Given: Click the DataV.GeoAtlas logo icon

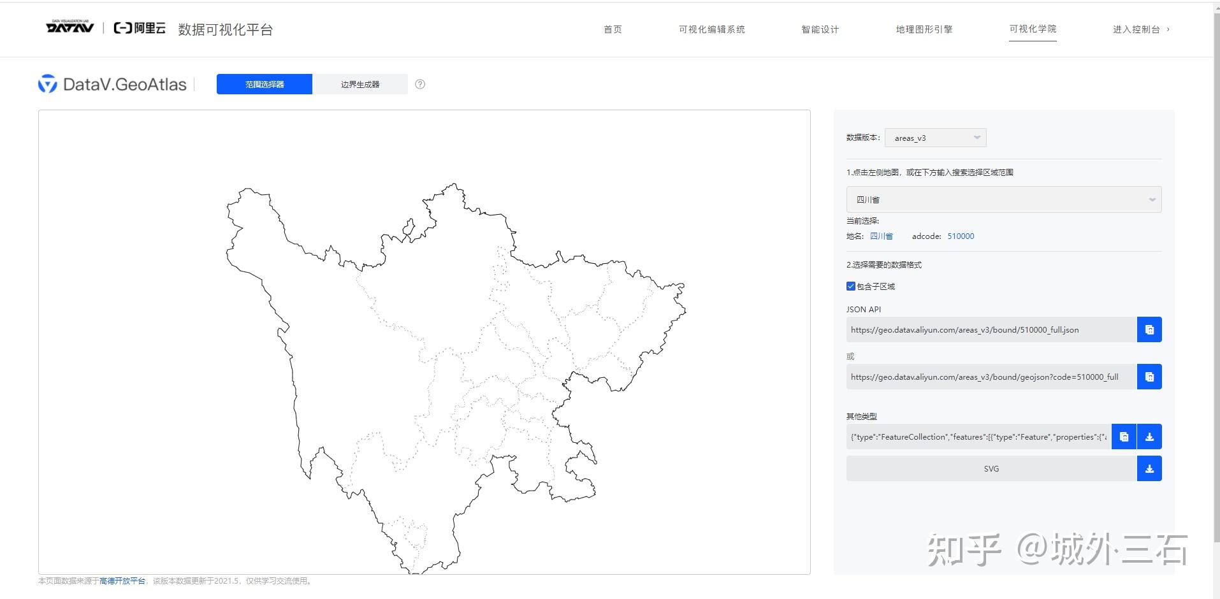Looking at the screenshot, I should (x=47, y=84).
